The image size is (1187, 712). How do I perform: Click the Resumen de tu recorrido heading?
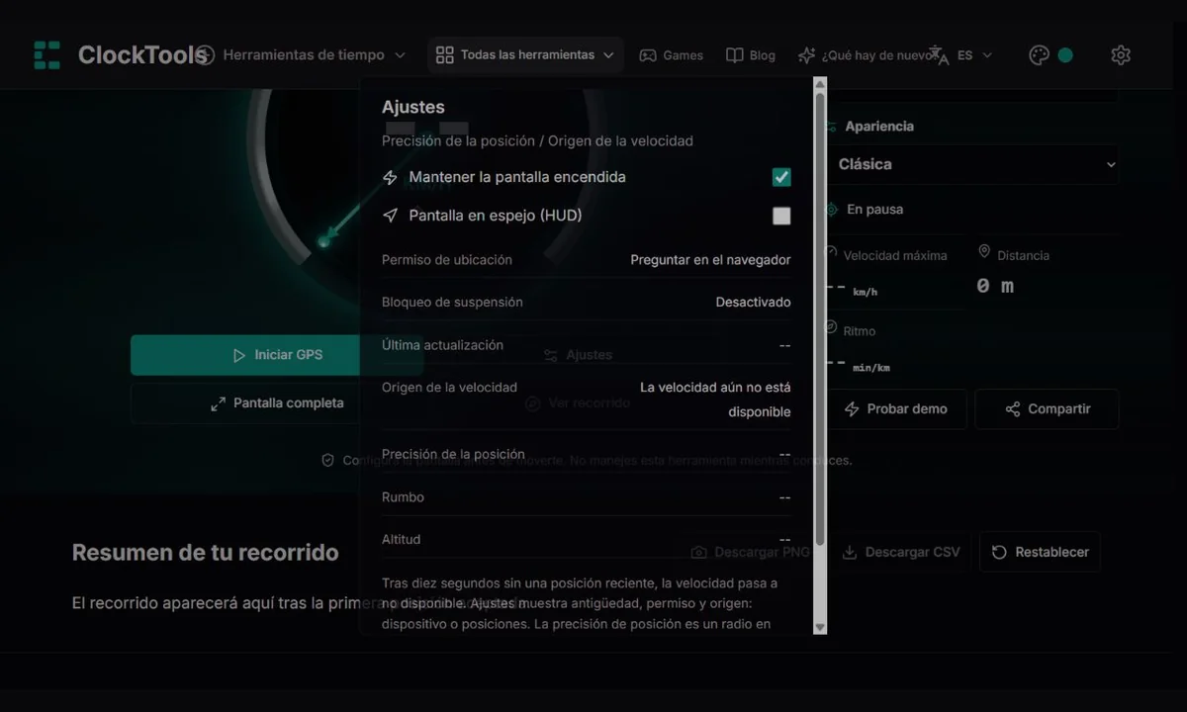coord(206,553)
